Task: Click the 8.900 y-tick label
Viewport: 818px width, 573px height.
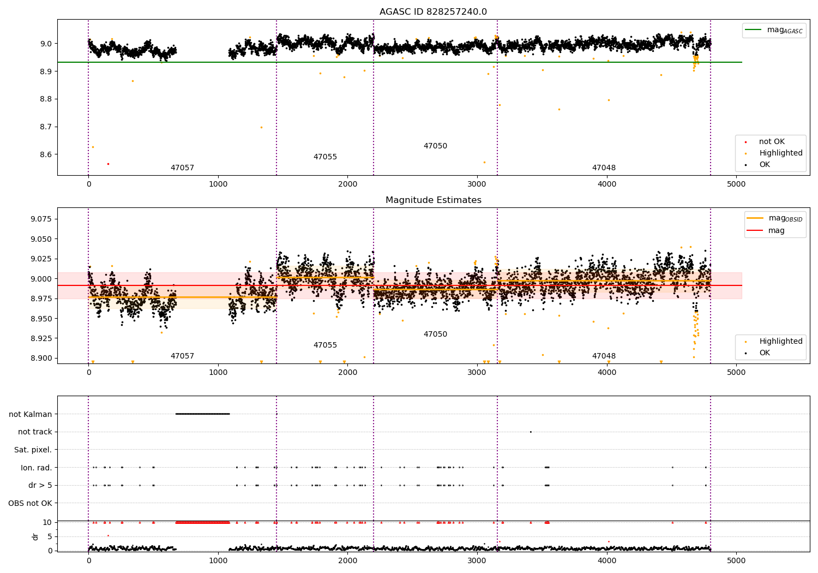Action: pos(42,359)
